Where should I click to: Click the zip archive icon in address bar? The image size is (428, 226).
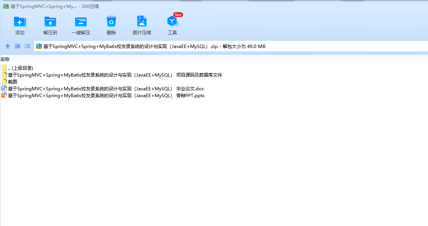tap(39, 46)
